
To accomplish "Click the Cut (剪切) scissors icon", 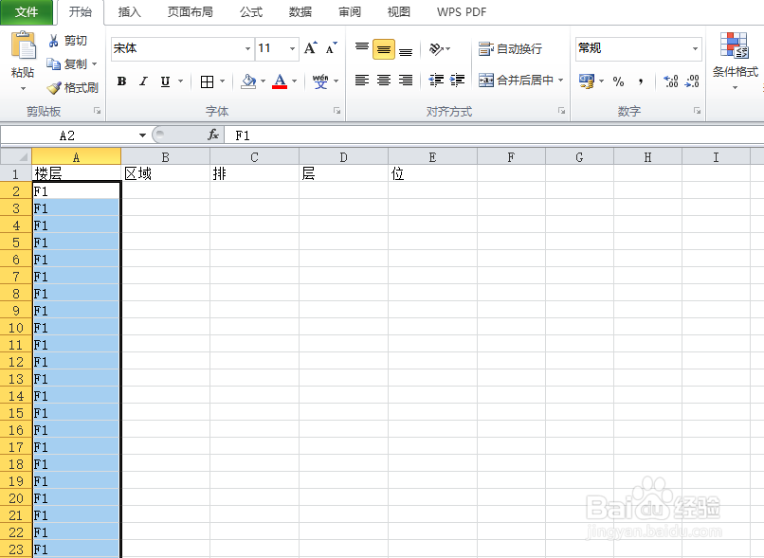I will pyautogui.click(x=54, y=41).
